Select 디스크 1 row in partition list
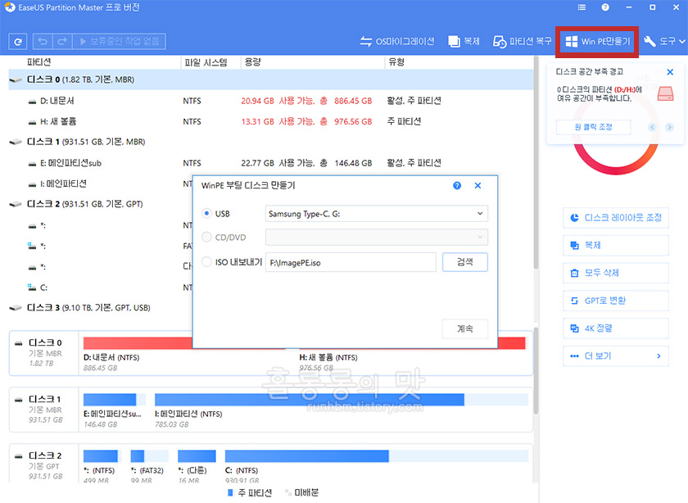 [x=271, y=142]
